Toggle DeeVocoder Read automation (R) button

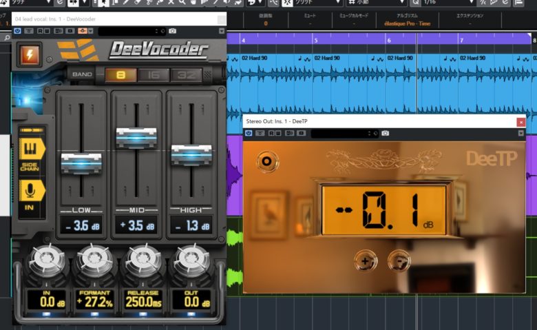[x=40, y=31]
